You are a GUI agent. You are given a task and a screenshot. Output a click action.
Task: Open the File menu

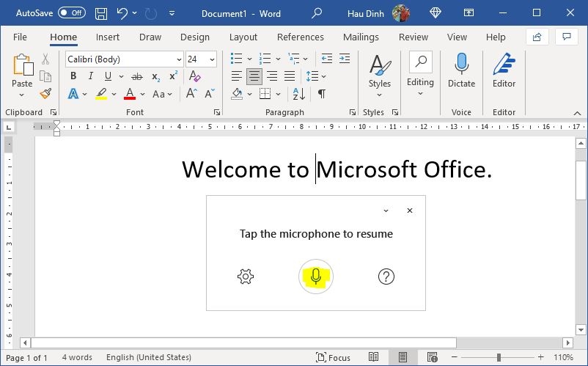(20, 37)
